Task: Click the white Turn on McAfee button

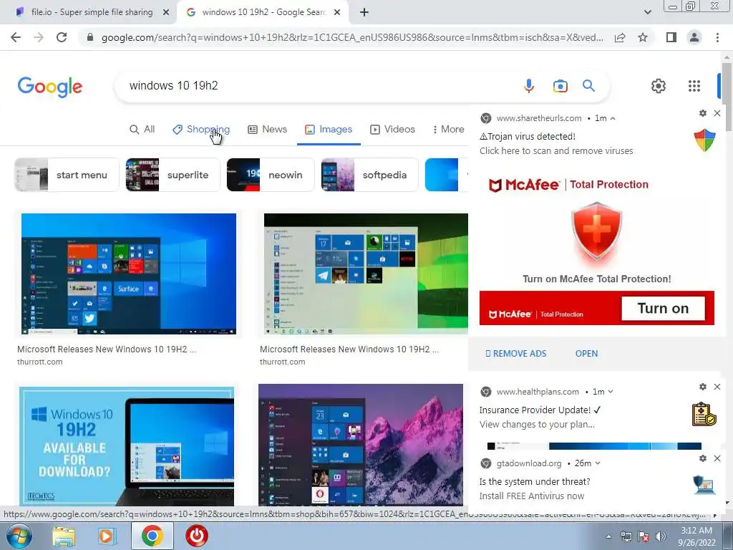Action: point(663,308)
